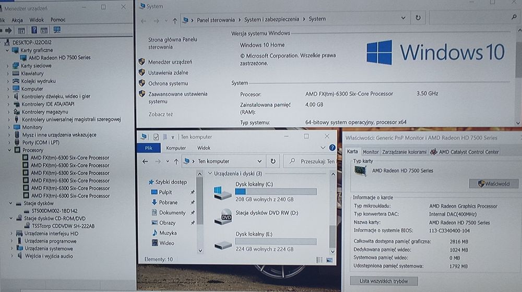
Task: Click blue help icon in Ten komputer window
Action: pos(332,148)
